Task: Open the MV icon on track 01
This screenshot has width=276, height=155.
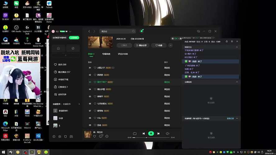Action: [x=113, y=68]
